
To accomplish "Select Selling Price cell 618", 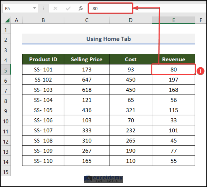I will [x=87, y=90].
